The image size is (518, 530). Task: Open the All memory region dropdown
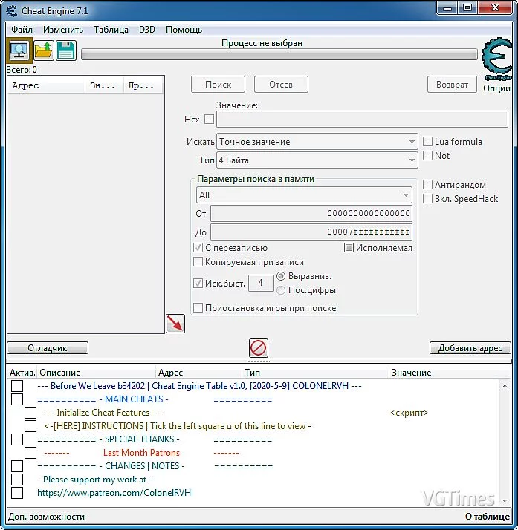[x=304, y=195]
